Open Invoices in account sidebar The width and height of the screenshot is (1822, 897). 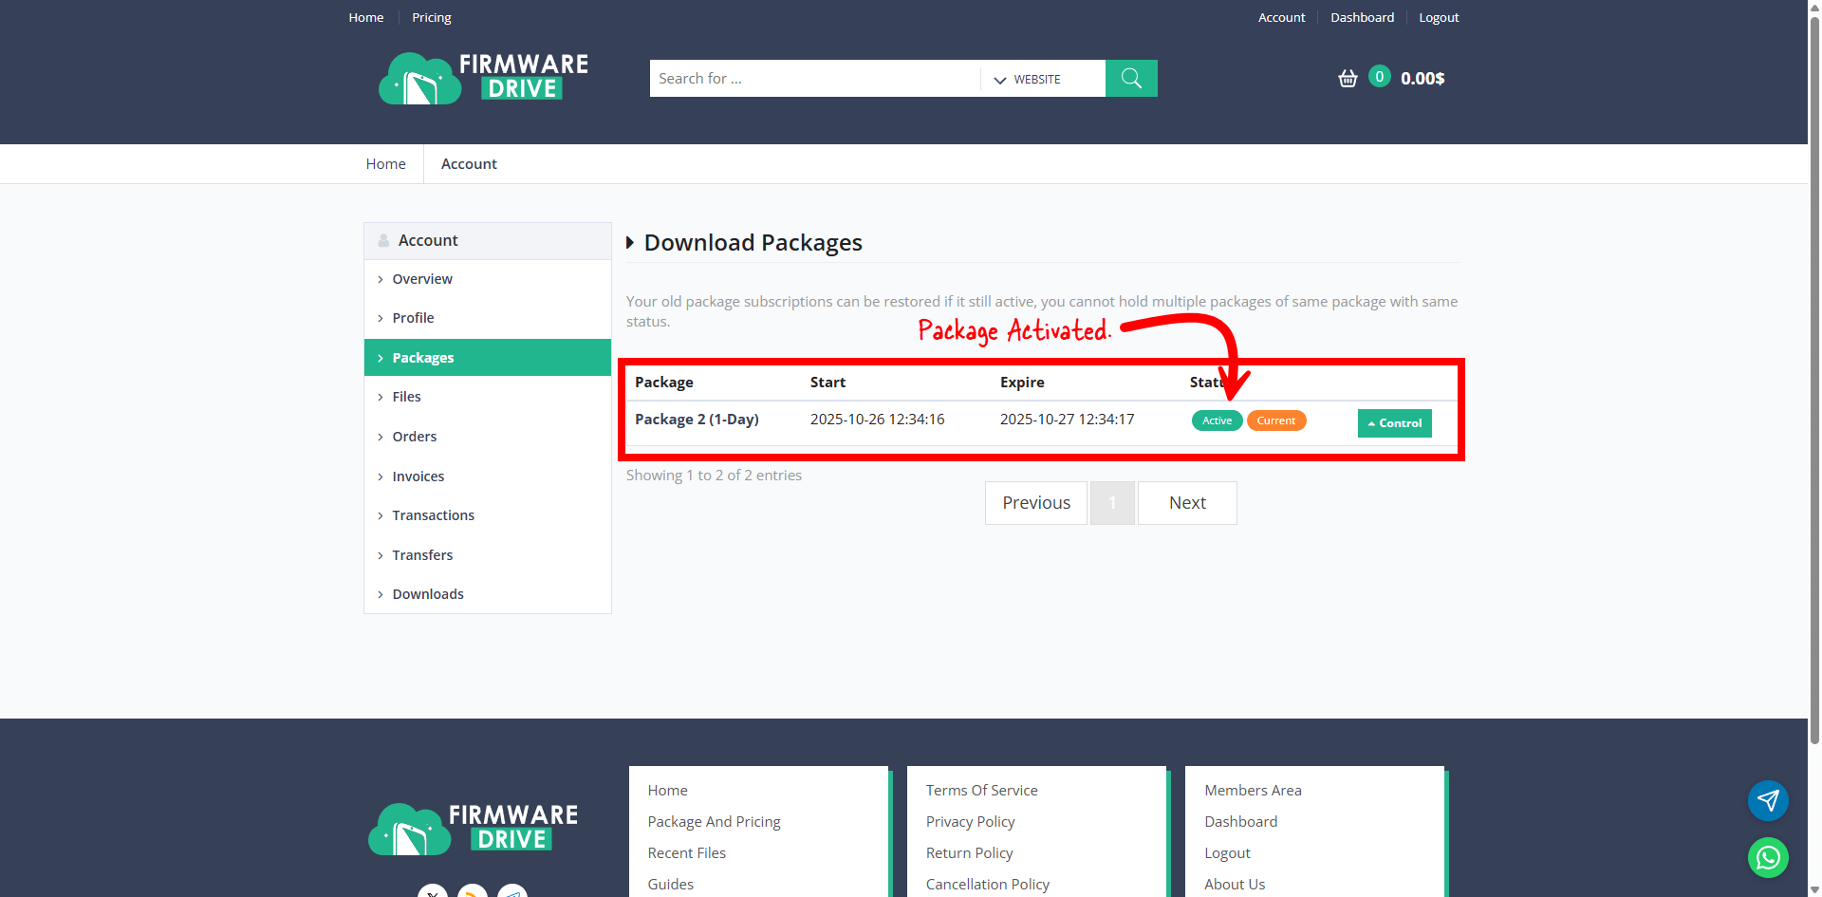(418, 477)
